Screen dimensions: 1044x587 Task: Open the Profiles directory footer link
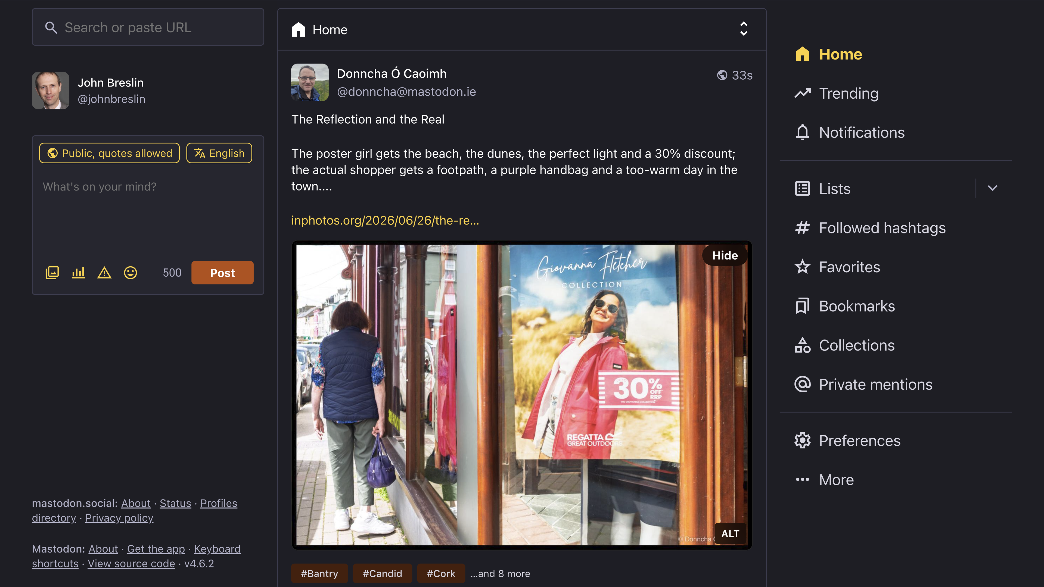(219, 503)
